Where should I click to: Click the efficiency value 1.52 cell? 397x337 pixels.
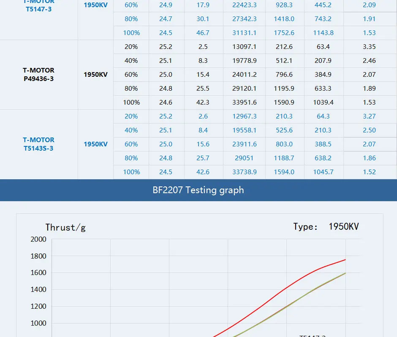[369, 172]
